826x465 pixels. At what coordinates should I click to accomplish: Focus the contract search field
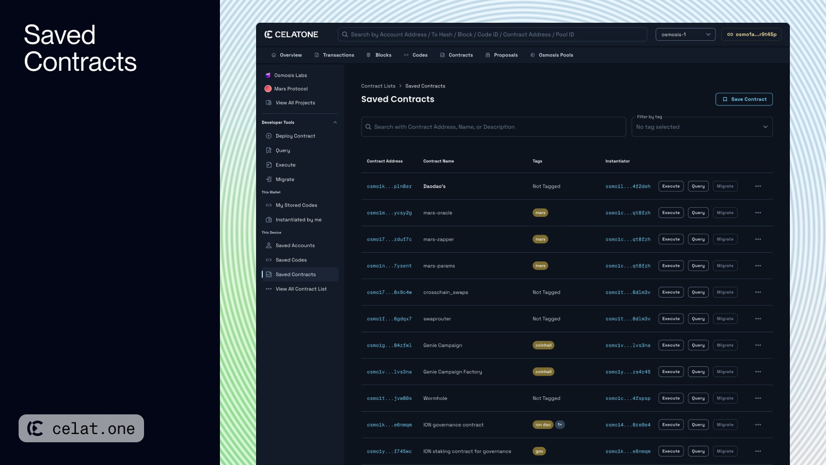point(494,127)
